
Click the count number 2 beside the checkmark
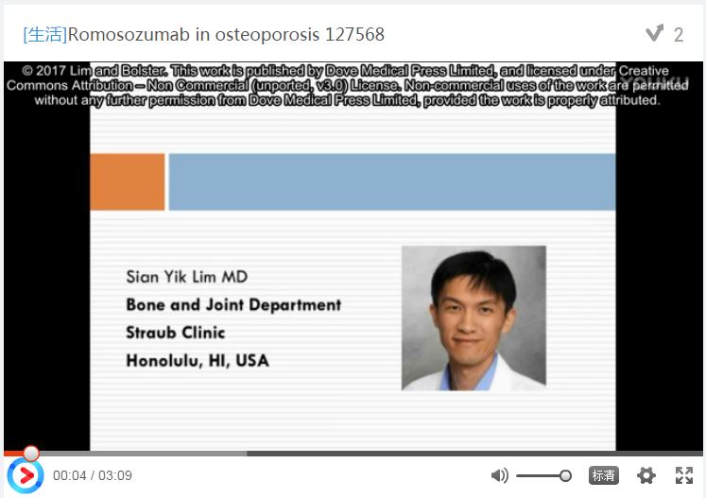click(x=679, y=35)
